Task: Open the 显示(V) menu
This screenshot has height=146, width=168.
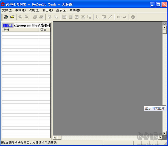Action: click(61, 10)
